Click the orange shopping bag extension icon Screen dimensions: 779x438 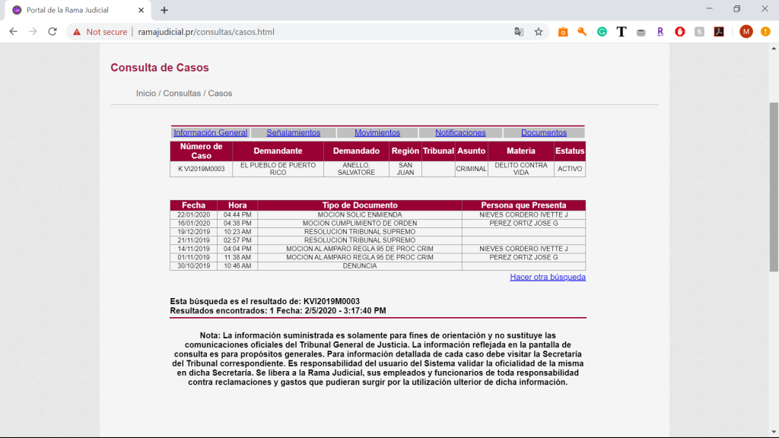563,32
